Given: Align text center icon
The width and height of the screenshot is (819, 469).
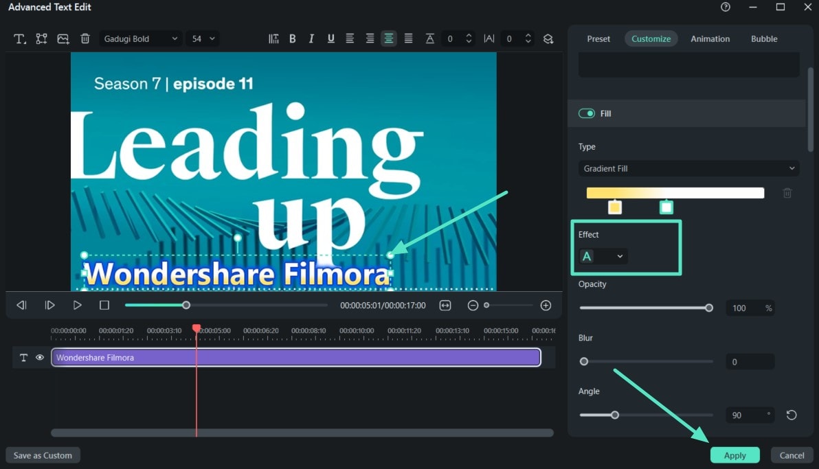Looking at the screenshot, I should 370,38.
